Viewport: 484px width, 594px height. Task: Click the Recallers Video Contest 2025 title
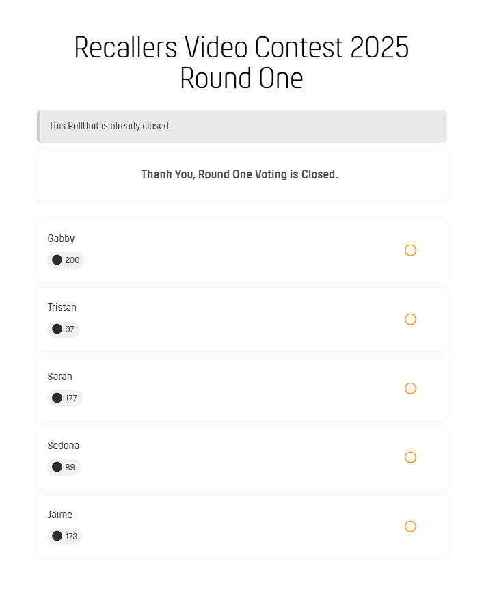tap(241, 62)
